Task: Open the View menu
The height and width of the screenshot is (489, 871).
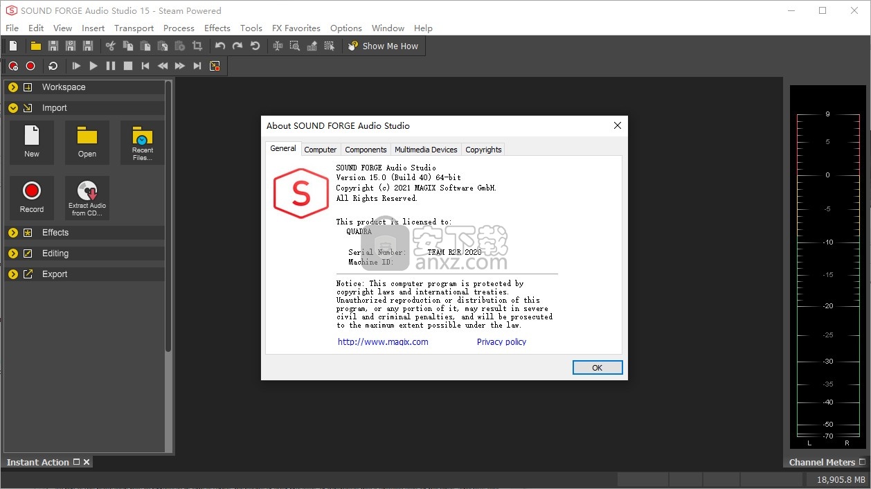Action: (x=62, y=28)
